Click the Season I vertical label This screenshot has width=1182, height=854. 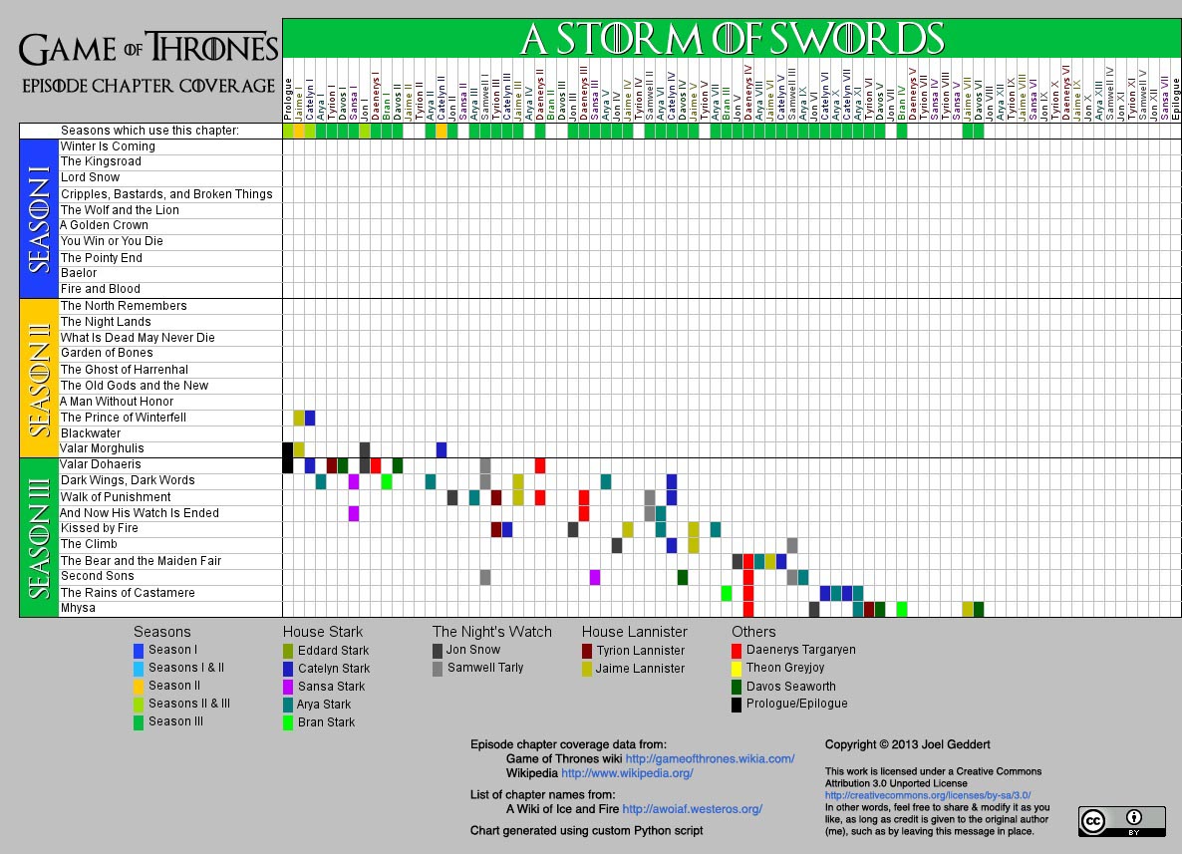tap(39, 218)
